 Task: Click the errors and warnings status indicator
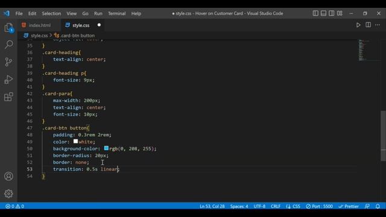[14, 206]
